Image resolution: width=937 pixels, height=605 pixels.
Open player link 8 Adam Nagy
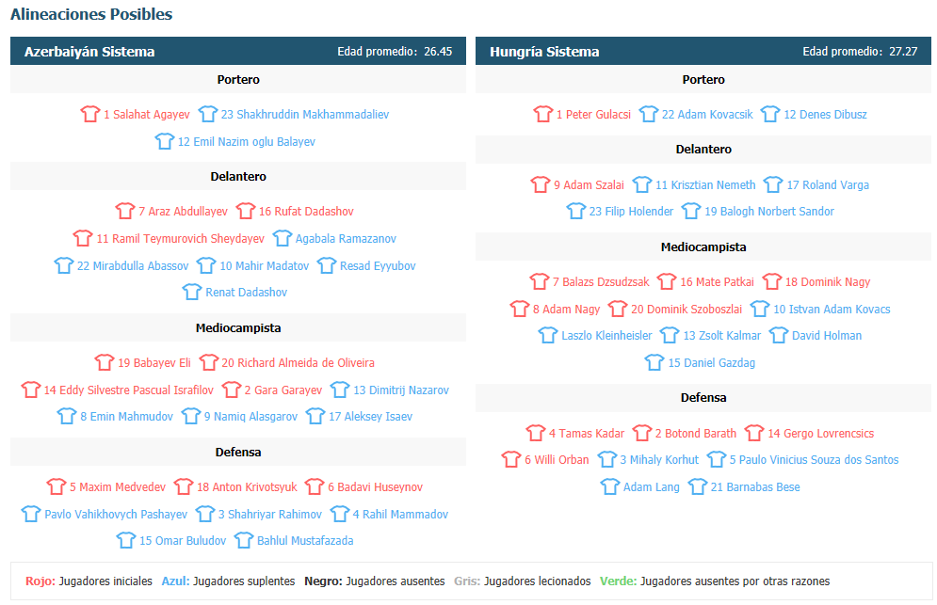pos(567,309)
